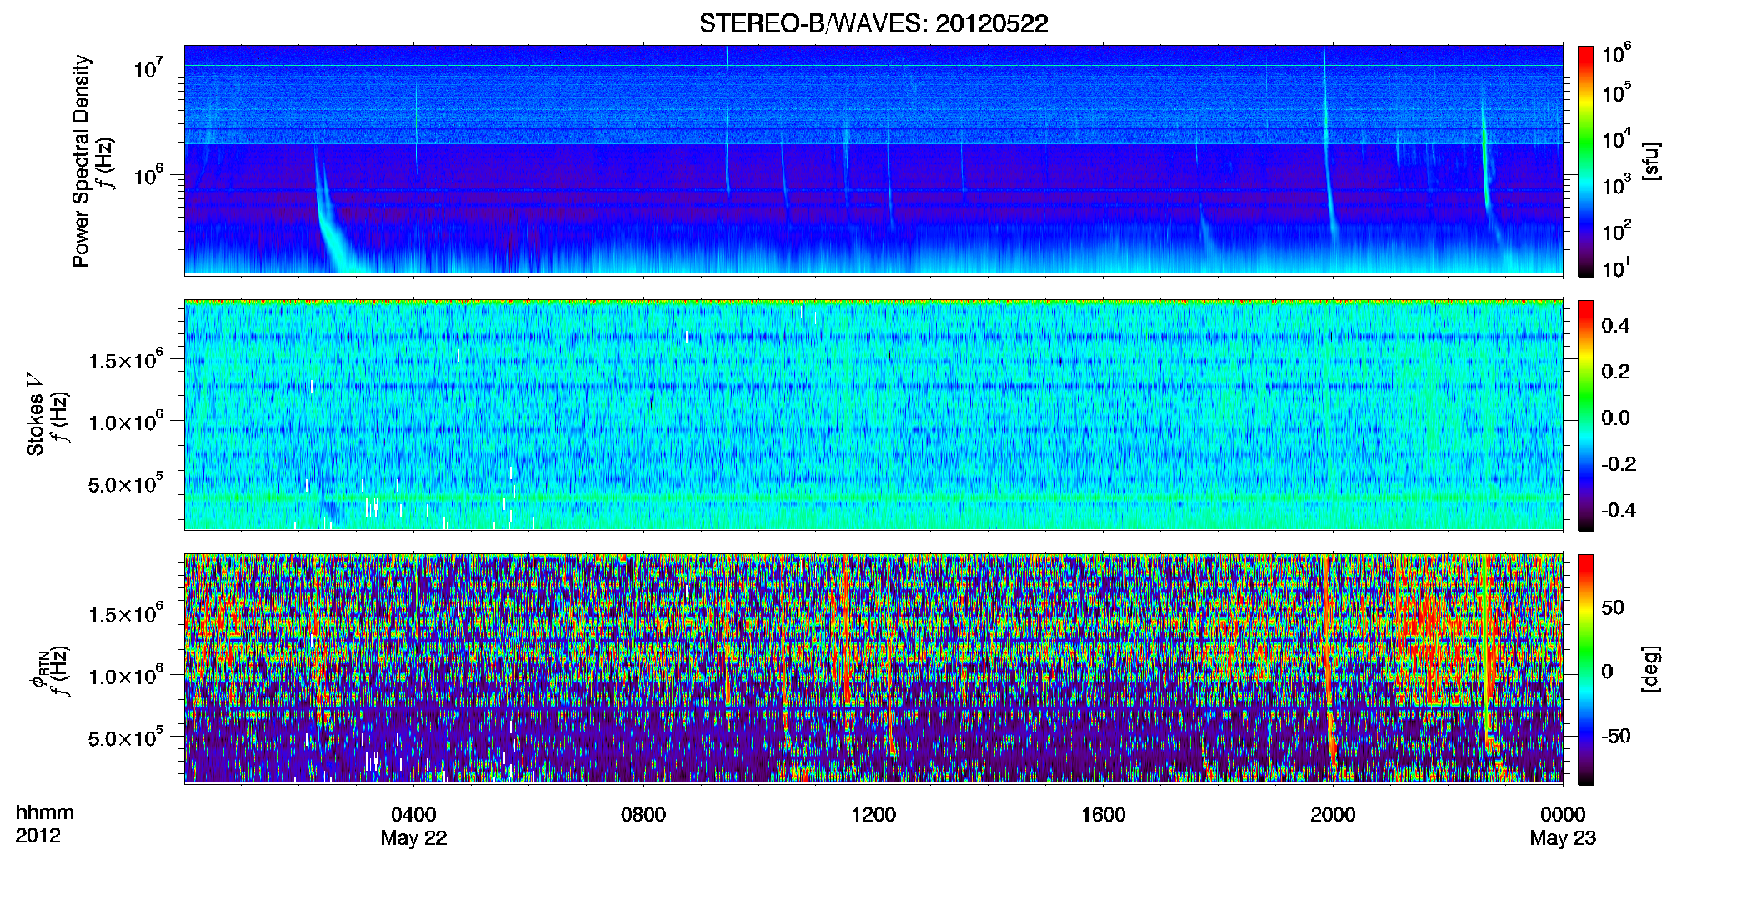The height and width of the screenshot is (900, 1747).
Task: Click the "May 22" date label
Action: coord(413,838)
